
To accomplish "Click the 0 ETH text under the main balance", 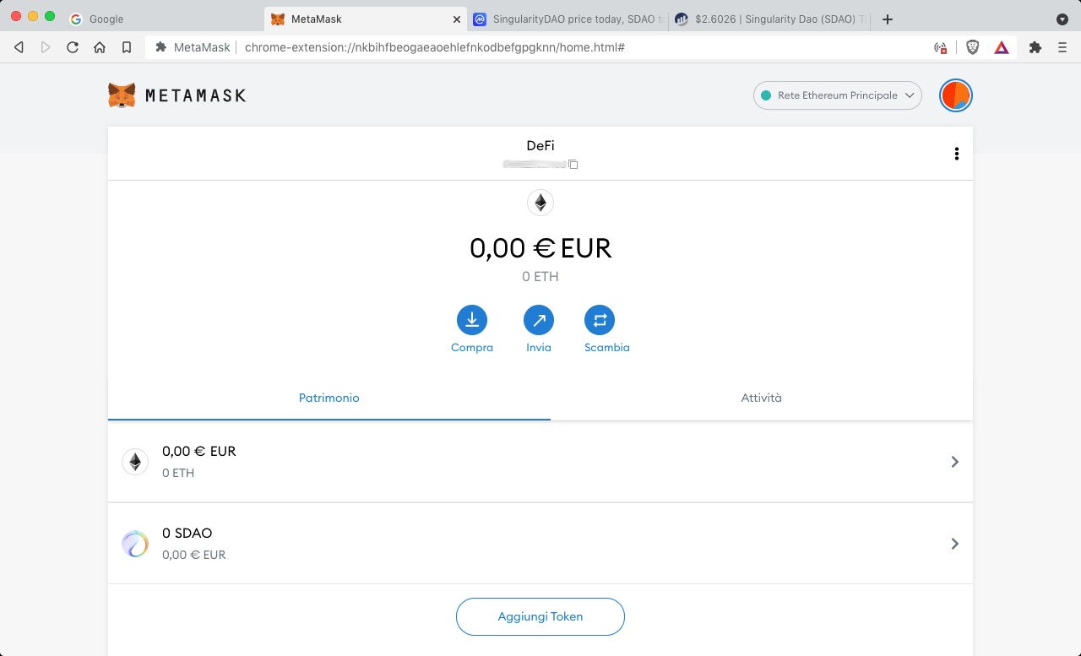I will (x=540, y=276).
